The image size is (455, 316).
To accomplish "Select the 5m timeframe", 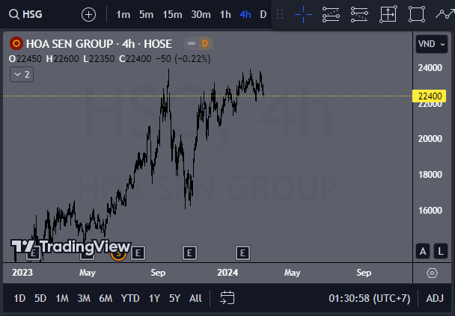I will [146, 14].
